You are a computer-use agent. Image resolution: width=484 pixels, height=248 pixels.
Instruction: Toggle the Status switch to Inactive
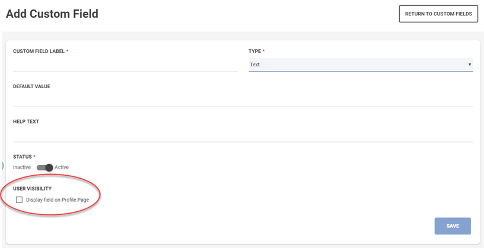point(45,168)
